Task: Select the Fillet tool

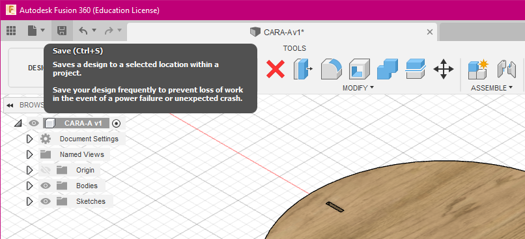Action: pos(332,69)
